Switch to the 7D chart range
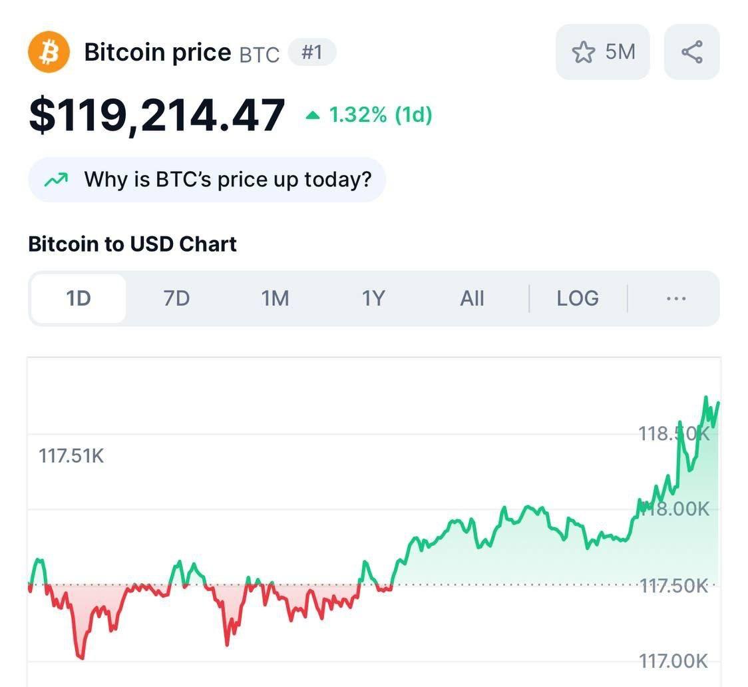This screenshot has width=748, height=687. coord(176,298)
